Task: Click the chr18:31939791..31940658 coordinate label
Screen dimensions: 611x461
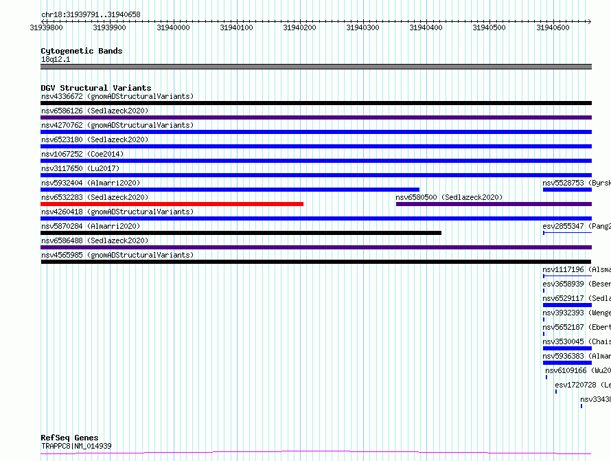Action: [x=91, y=15]
